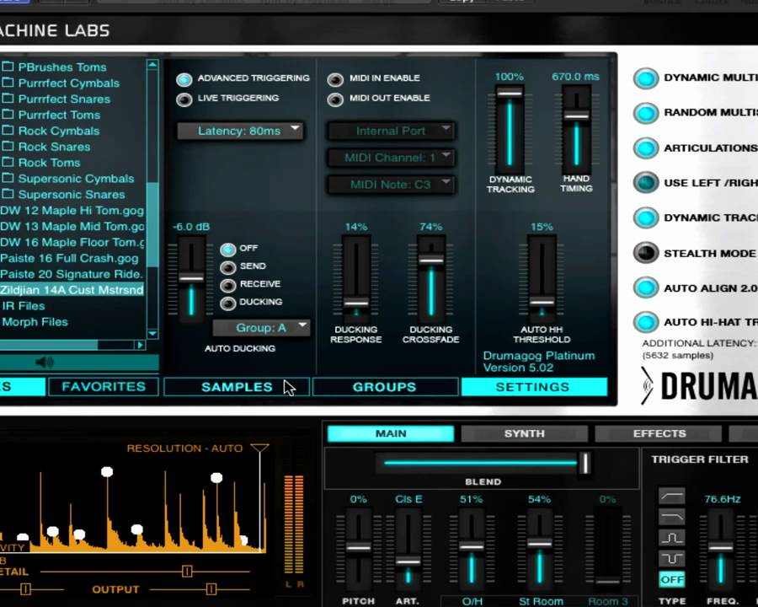The width and height of the screenshot is (758, 607).
Task: Click the Dynamic Tracking slider handle
Action: [510, 93]
